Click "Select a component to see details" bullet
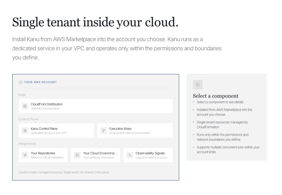282x195 pixels. [220, 102]
